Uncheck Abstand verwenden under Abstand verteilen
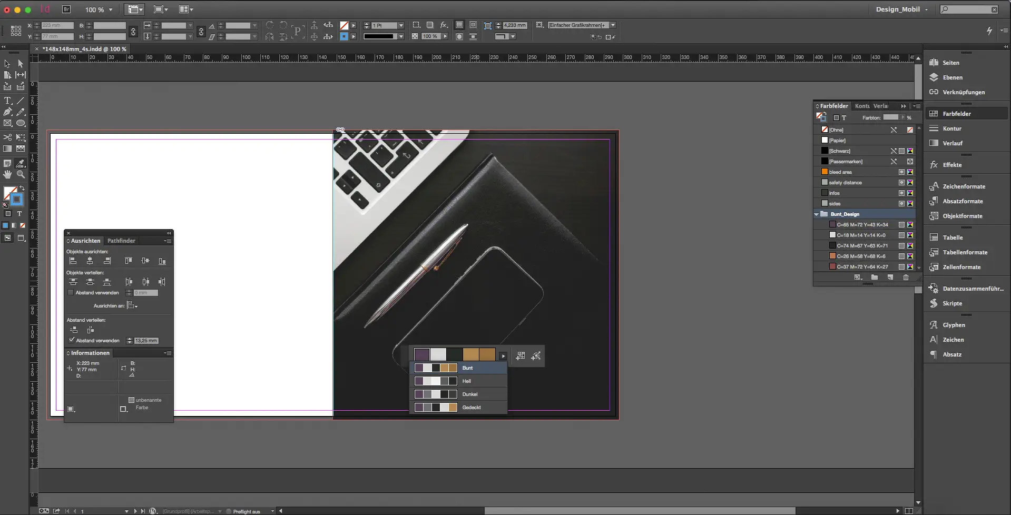Image resolution: width=1011 pixels, height=515 pixels. pos(72,340)
